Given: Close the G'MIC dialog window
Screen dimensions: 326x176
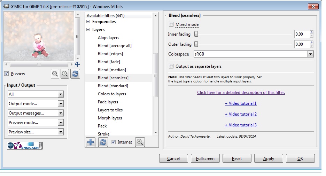Looking at the screenshot, I should pyautogui.click(x=313, y=6).
